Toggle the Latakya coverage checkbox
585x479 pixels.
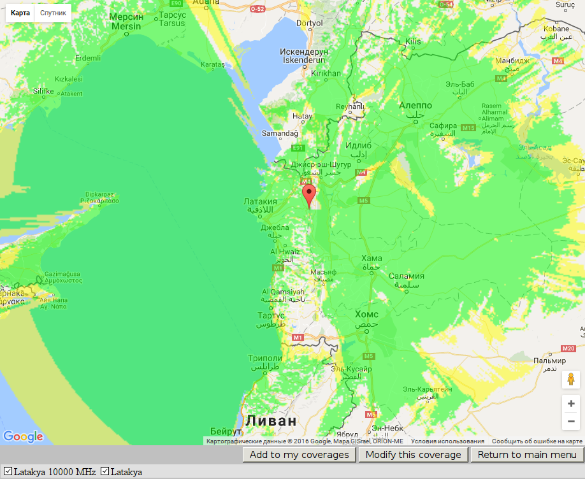point(105,471)
